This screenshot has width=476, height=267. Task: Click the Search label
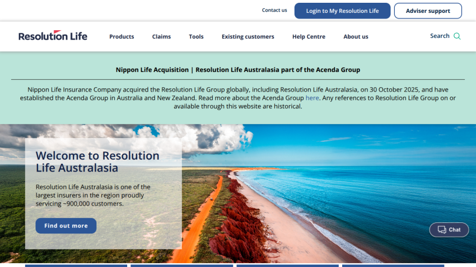(x=440, y=36)
